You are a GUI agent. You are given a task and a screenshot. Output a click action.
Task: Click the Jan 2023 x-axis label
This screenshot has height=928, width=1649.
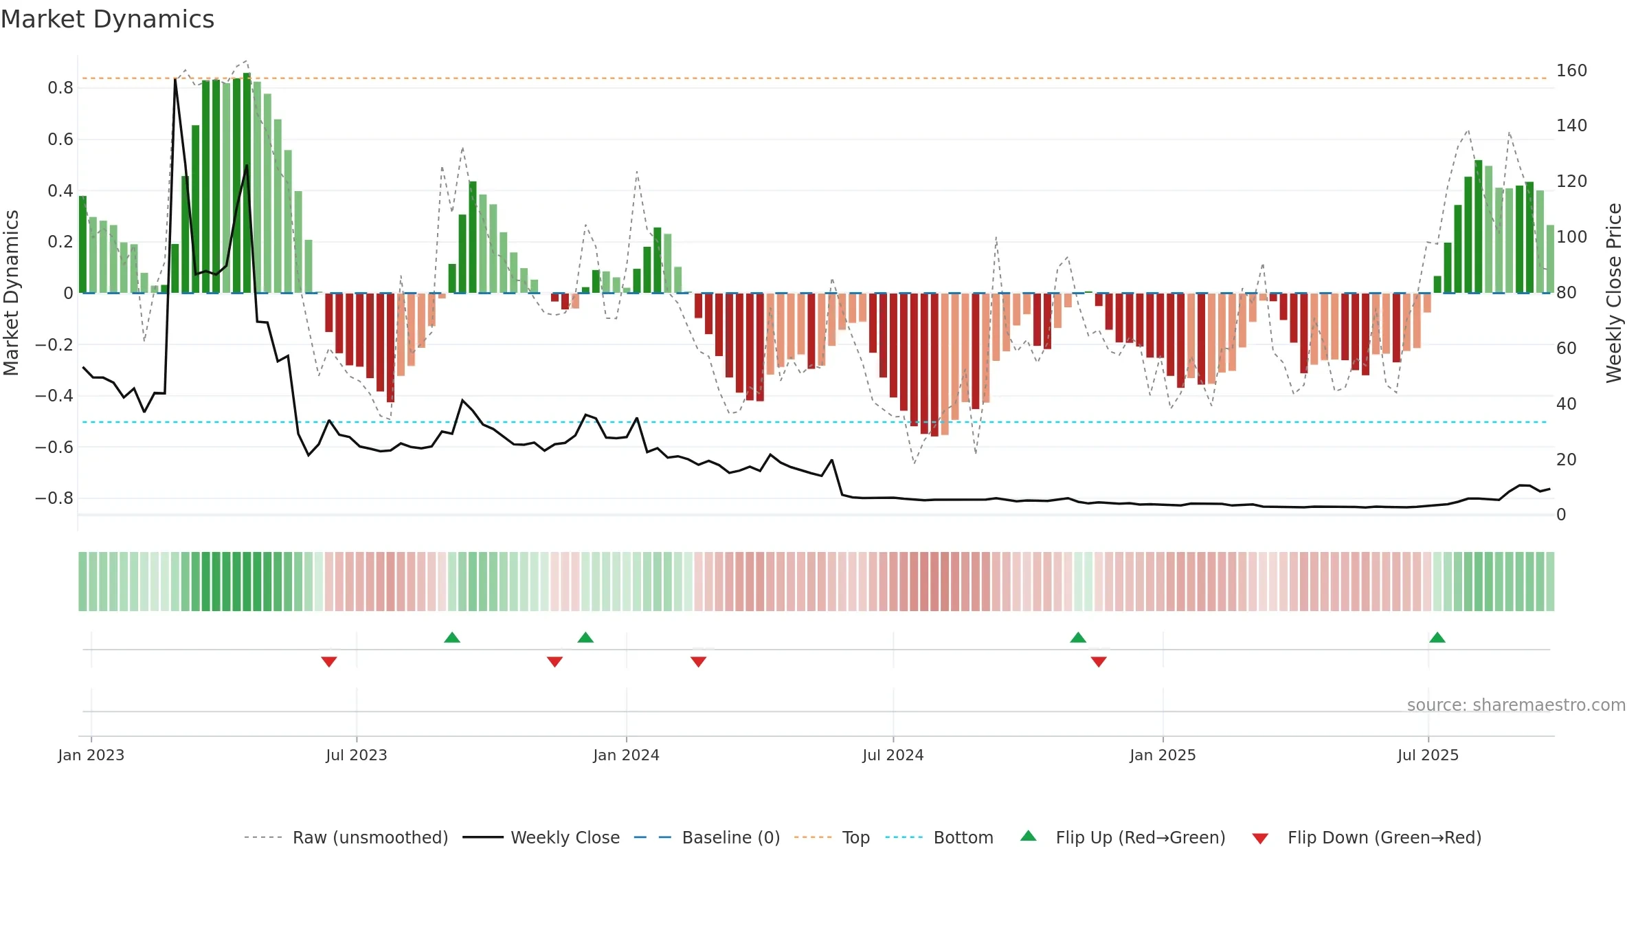tap(91, 755)
